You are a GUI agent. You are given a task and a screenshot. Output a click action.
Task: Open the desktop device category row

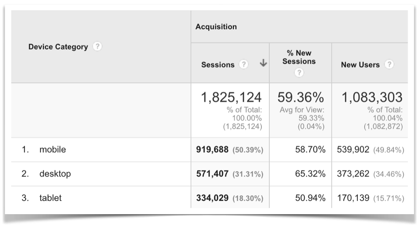tap(55, 174)
